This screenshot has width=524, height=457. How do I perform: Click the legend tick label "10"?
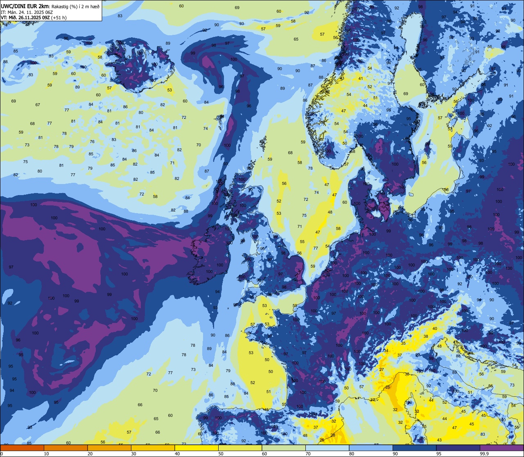click(46, 454)
